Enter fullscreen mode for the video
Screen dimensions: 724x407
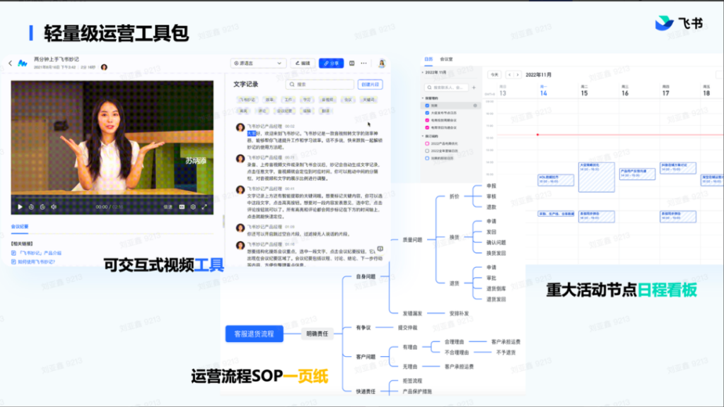(x=205, y=207)
